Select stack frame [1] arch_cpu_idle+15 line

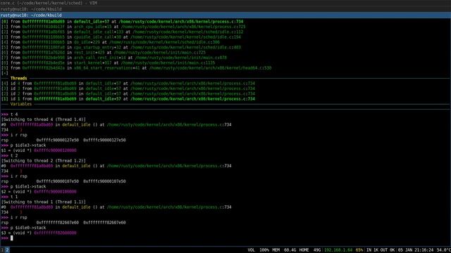click(123, 27)
